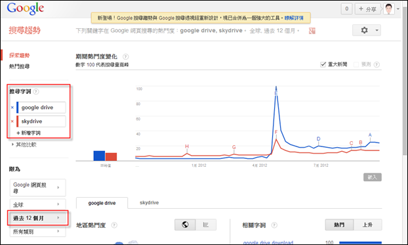
Task: Click news marker G on chart
Action: [234, 147]
